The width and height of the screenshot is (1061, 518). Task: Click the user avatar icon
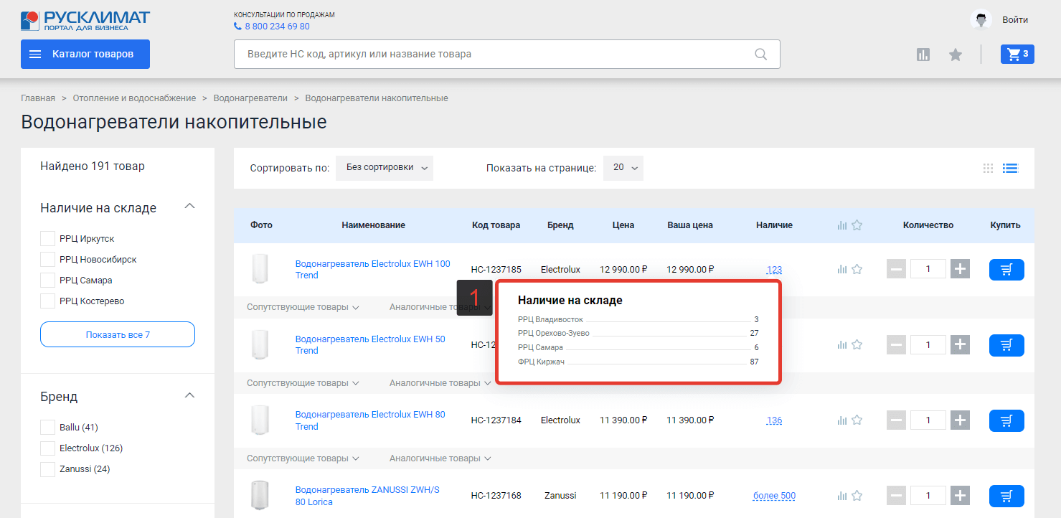[981, 20]
